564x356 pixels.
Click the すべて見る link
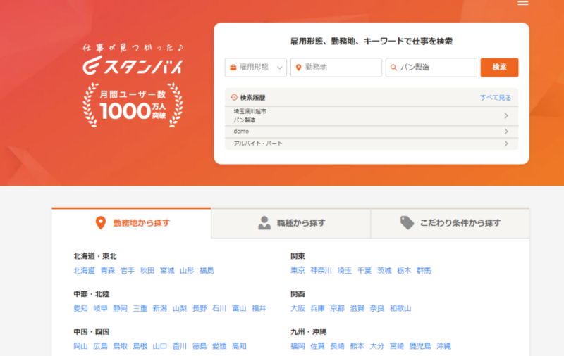[x=495, y=97]
